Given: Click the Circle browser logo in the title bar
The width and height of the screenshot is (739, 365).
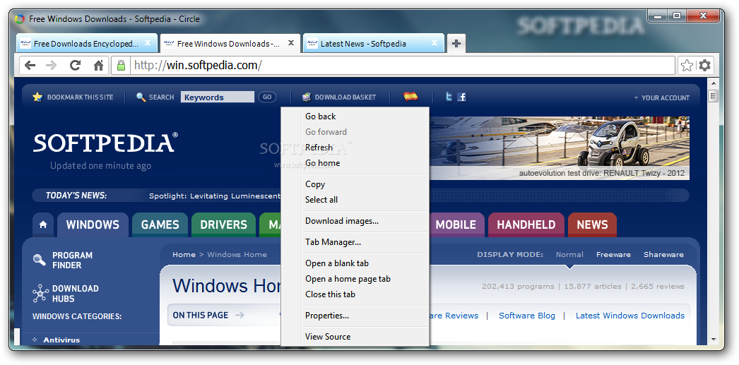Looking at the screenshot, I should click(x=20, y=19).
